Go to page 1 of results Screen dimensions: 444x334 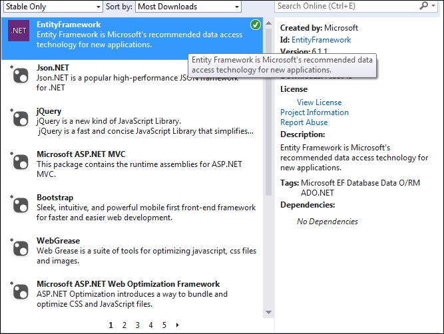point(111,325)
